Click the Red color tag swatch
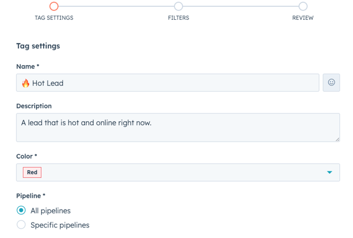This screenshot has width=353, height=238. tap(32, 172)
